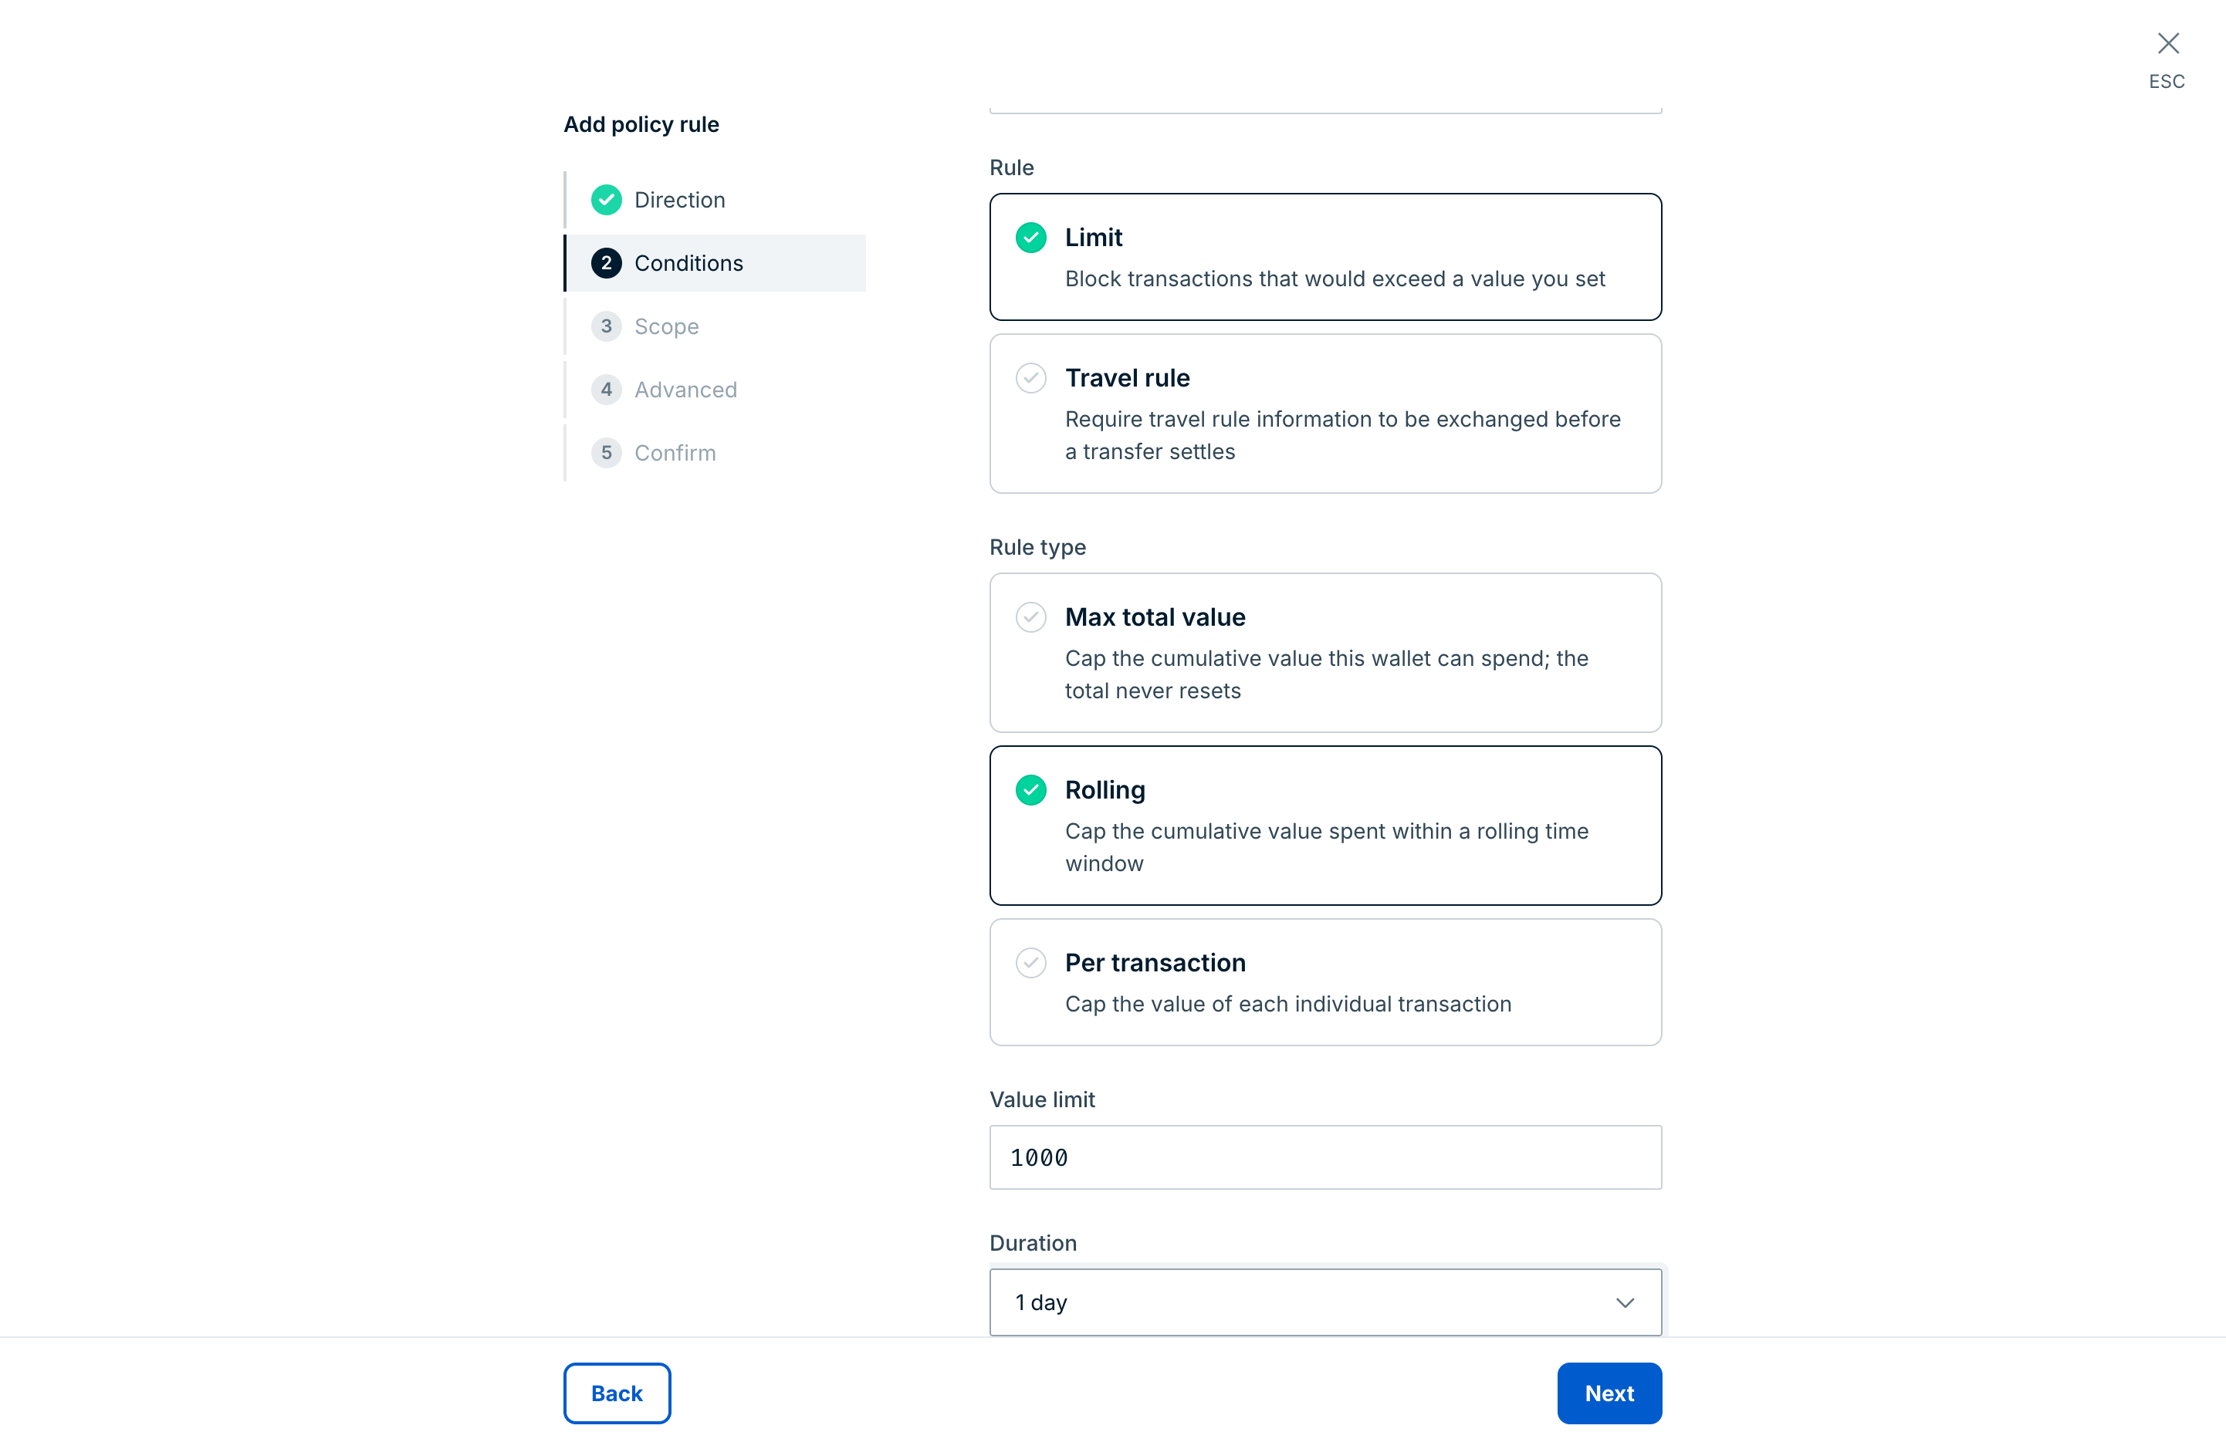The height and width of the screenshot is (1449, 2226).
Task: Select Per transaction rule type
Action: (x=1325, y=981)
